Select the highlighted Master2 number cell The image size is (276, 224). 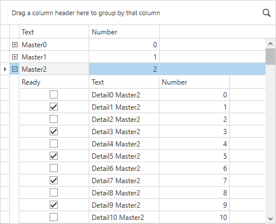pyautogui.click(x=124, y=69)
